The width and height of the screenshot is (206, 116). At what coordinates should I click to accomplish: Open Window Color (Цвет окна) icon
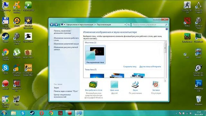click(114, 84)
